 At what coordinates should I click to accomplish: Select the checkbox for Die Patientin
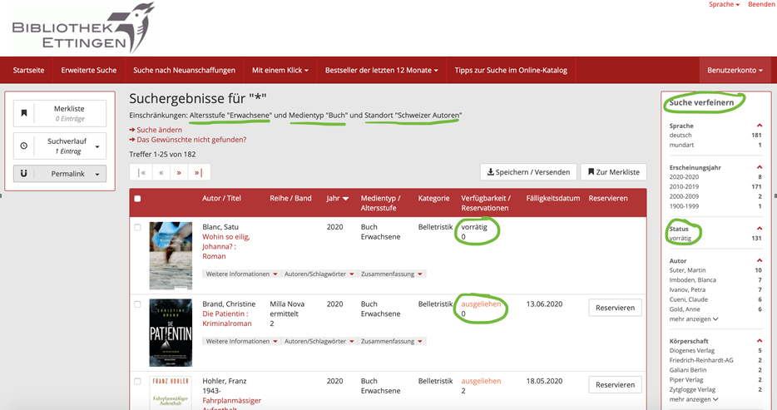(138, 304)
